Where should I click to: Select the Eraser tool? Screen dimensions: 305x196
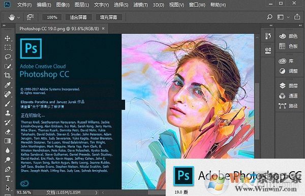8,132
